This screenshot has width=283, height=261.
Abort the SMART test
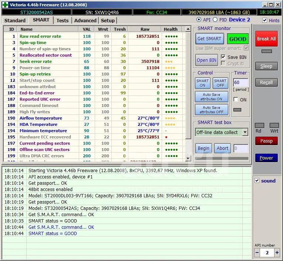(223, 148)
